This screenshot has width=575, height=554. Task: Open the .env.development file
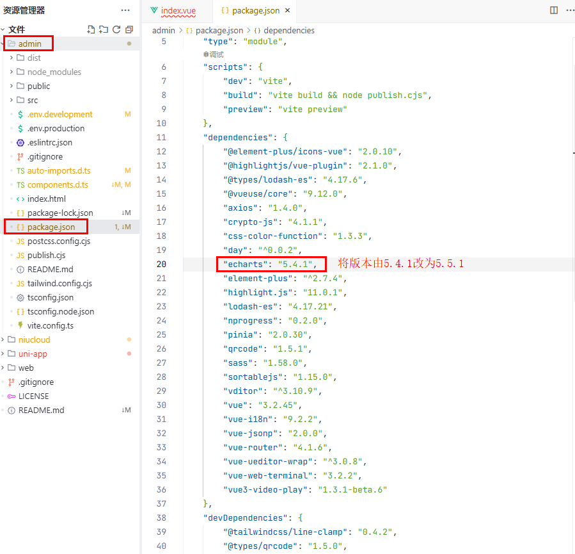coord(59,114)
